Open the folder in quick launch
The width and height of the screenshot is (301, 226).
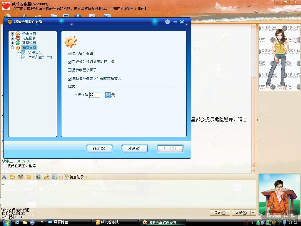[x=25, y=222]
